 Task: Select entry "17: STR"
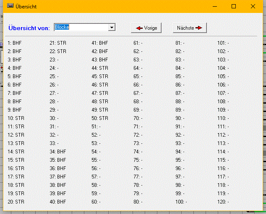(16, 177)
